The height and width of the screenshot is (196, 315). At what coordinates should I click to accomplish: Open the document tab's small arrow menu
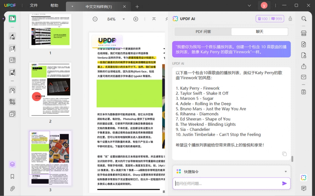click(x=72, y=6)
